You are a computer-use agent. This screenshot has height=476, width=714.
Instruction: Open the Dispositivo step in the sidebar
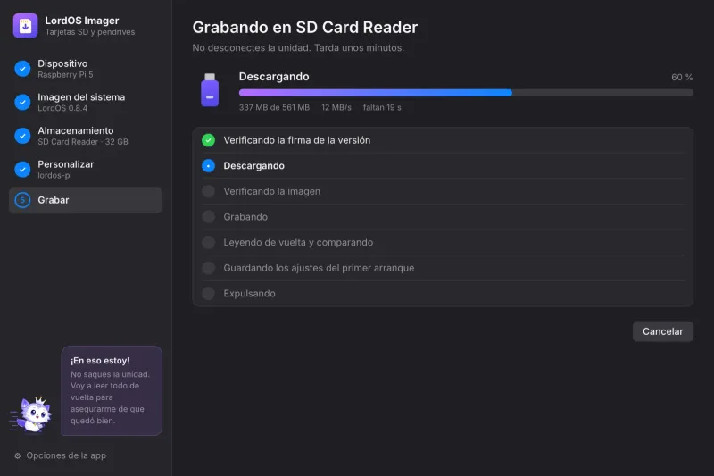(86, 69)
